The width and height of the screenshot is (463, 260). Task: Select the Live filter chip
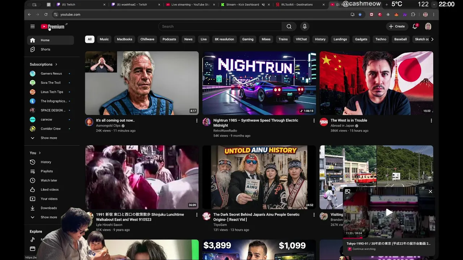(x=204, y=39)
